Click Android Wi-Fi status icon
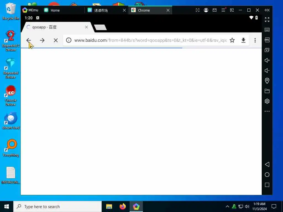The height and width of the screenshot is (212, 283). [x=251, y=18]
